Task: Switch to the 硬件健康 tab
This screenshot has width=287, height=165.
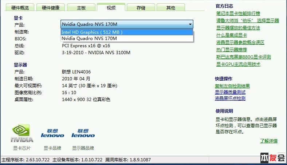Action: pos(51,8)
